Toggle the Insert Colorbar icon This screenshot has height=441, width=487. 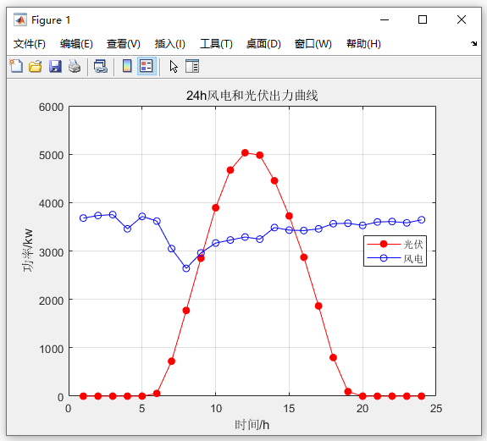[127, 66]
